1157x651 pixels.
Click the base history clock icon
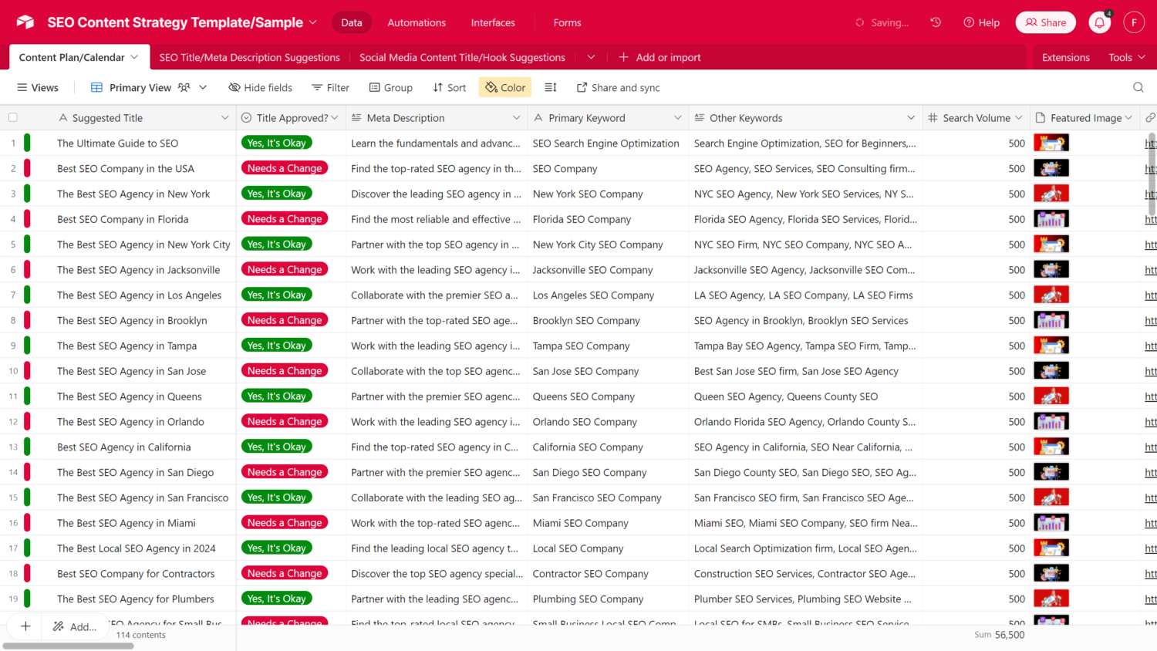coord(936,22)
